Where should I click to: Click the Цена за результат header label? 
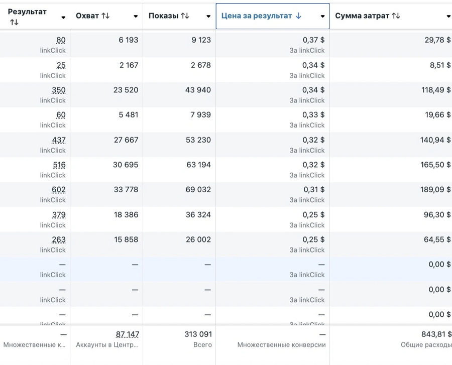click(x=257, y=16)
